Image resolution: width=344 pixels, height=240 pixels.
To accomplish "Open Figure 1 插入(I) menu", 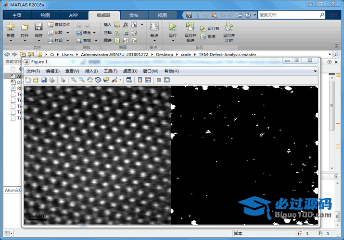I will (x=91, y=71).
